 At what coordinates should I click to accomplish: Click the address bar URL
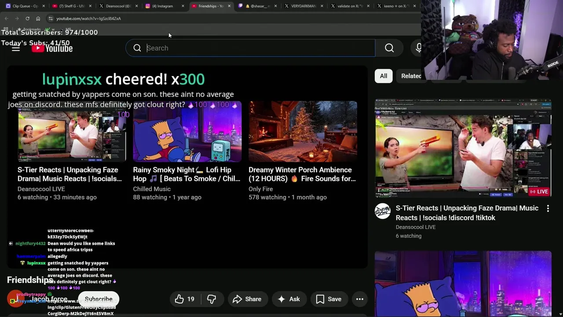(88, 18)
